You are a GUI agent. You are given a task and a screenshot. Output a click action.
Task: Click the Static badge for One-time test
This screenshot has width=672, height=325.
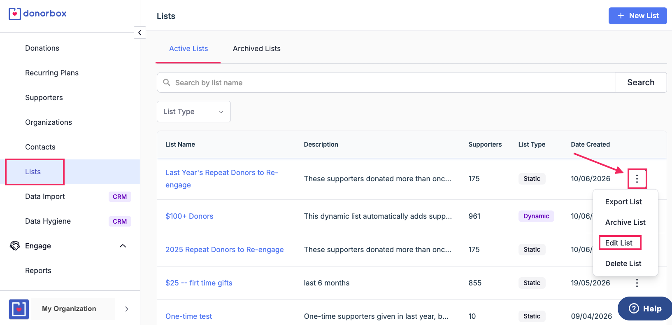(532, 316)
